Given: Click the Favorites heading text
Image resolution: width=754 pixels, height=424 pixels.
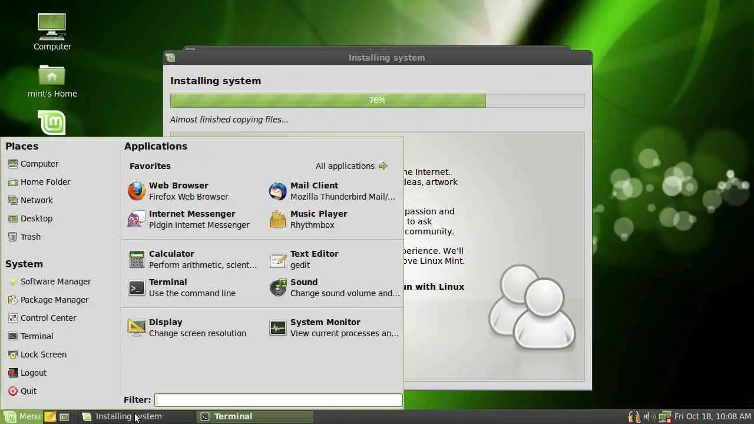Looking at the screenshot, I should click(150, 166).
